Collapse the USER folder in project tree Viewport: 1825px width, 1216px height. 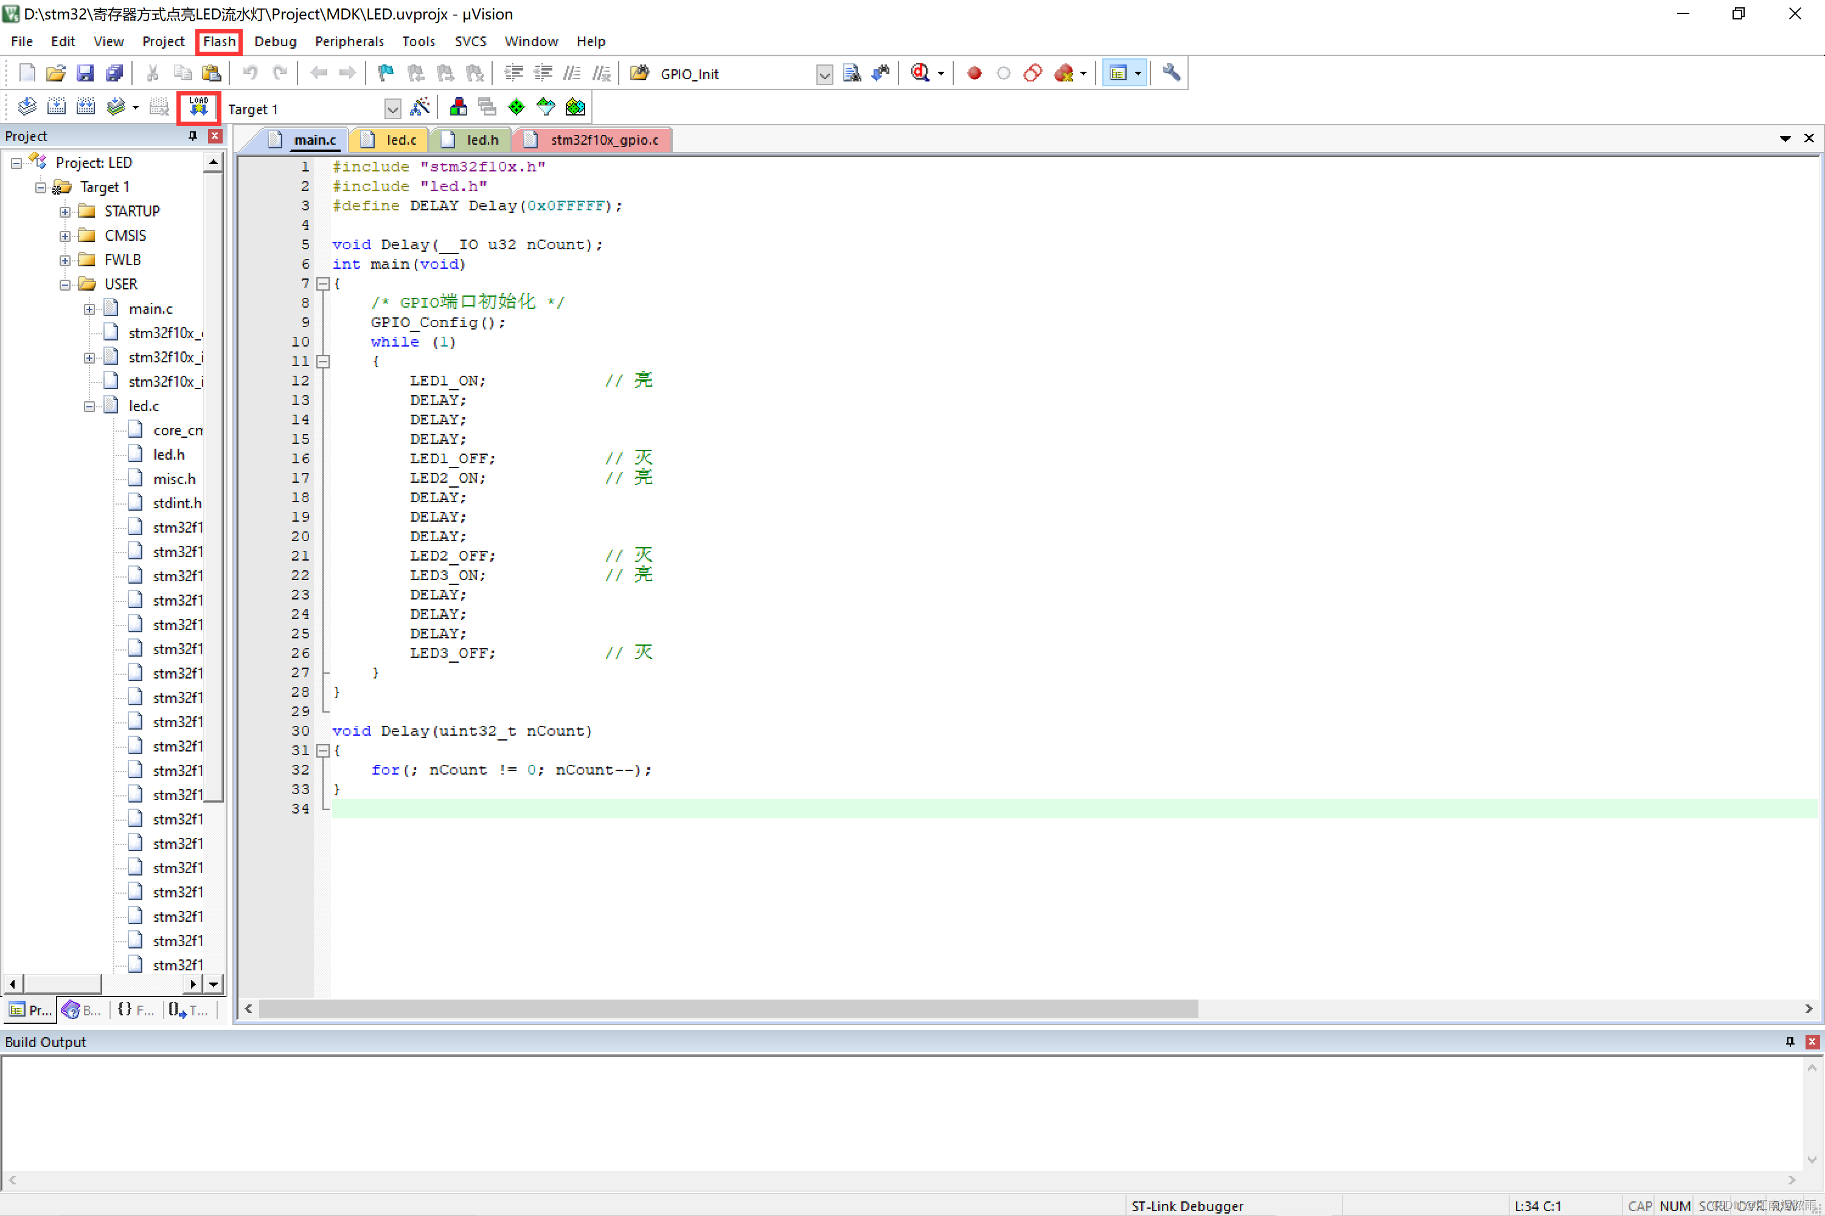pos(65,285)
